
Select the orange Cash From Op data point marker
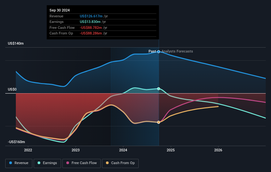(159, 122)
